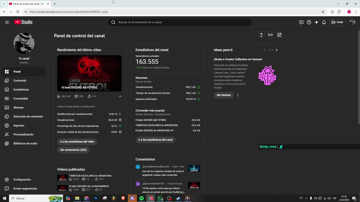Open the account avatar menu
The width and height of the screenshot is (360, 202).
[x=352, y=22]
